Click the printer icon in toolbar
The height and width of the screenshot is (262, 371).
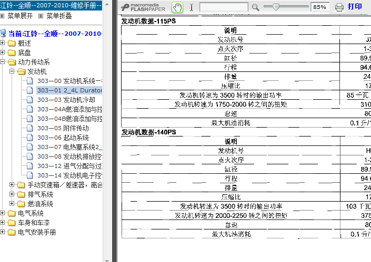339,7
